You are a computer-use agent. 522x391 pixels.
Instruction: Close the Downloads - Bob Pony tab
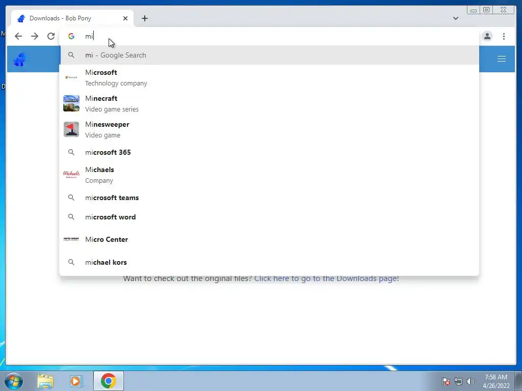pyautogui.click(x=125, y=18)
